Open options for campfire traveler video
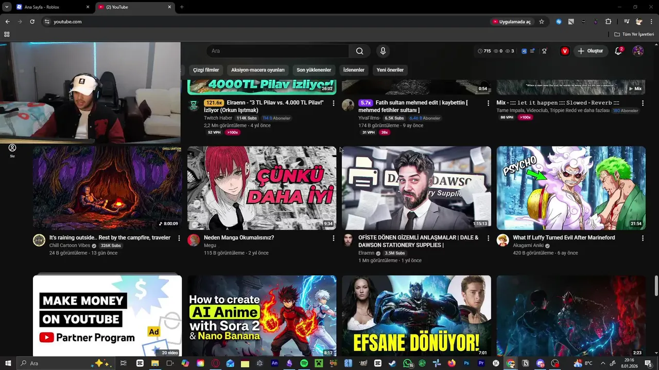659x370 pixels. tap(179, 238)
